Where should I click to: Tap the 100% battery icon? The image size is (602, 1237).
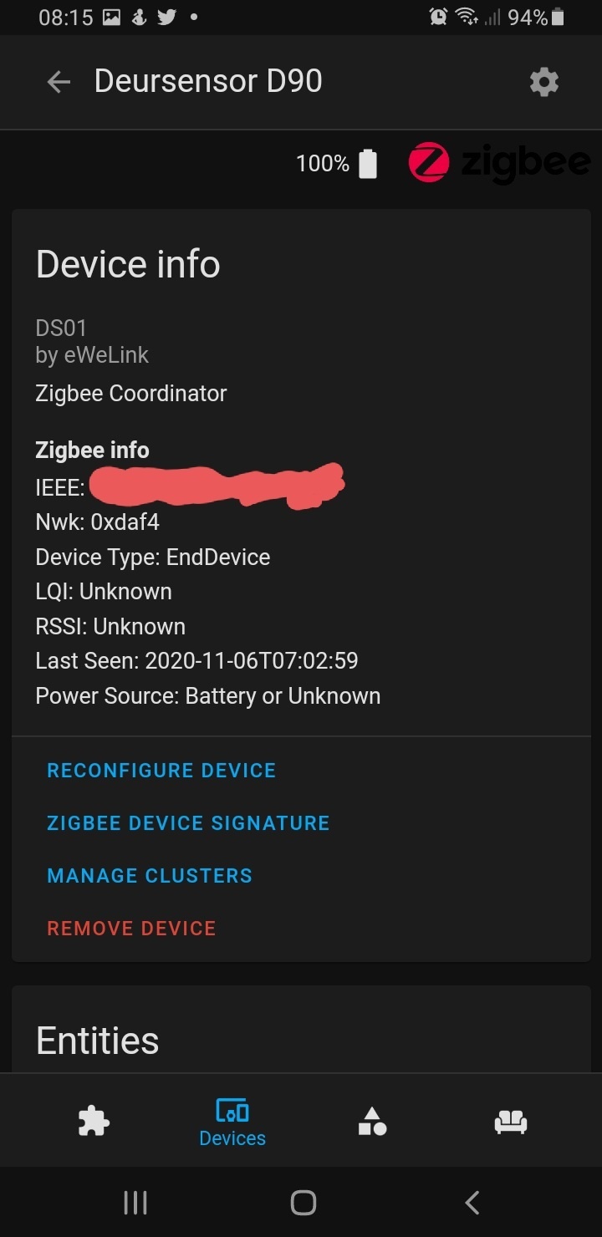368,164
